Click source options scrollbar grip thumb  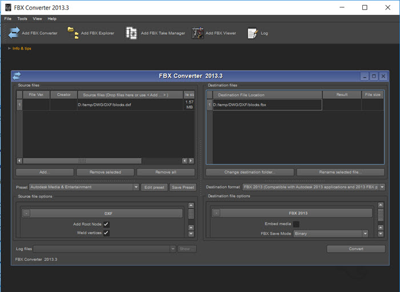tap(191, 214)
